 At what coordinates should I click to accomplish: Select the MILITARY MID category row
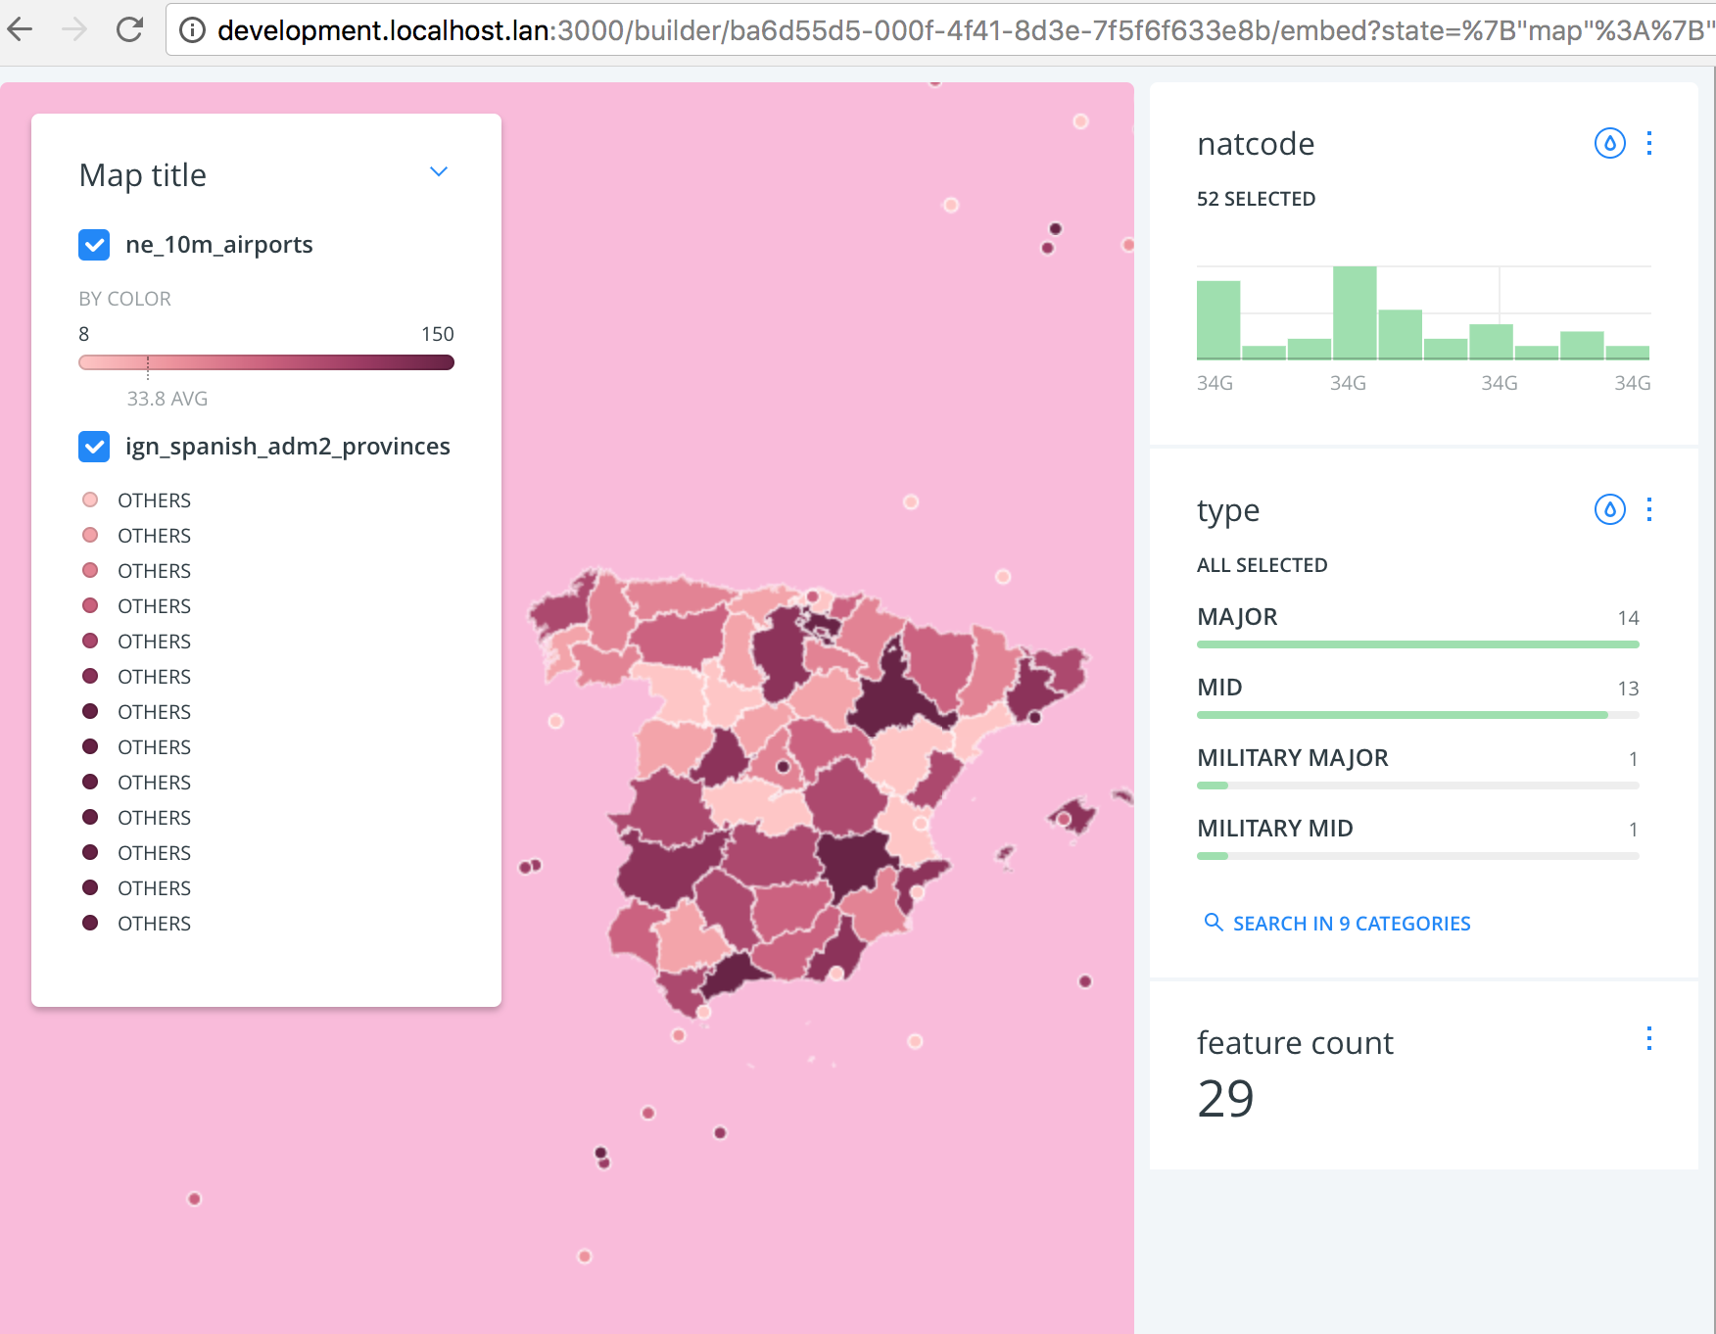tap(1417, 838)
